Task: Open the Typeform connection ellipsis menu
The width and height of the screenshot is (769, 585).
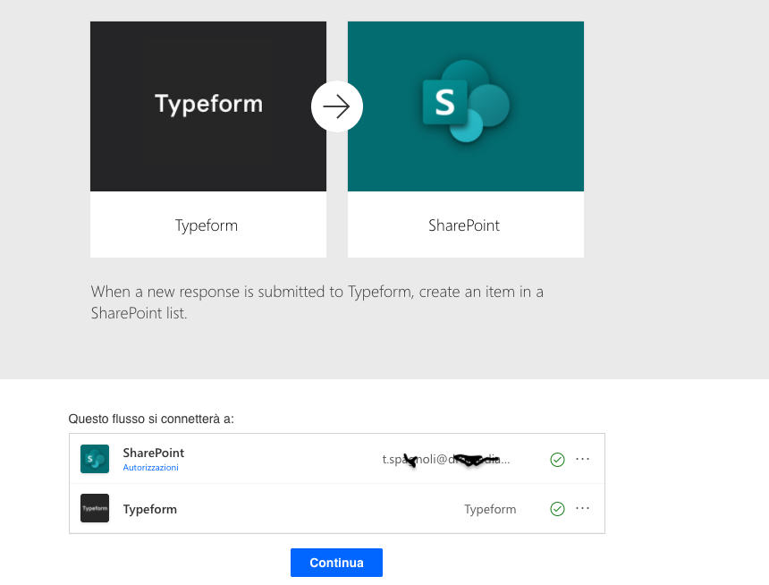Action: pyautogui.click(x=582, y=508)
